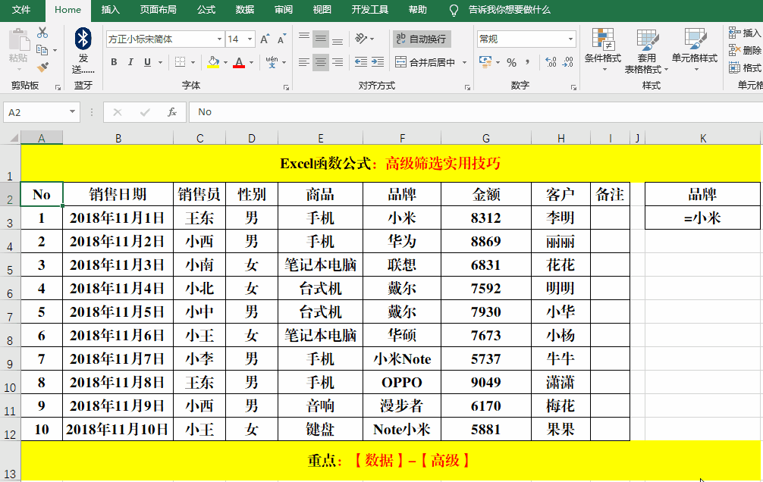Select the Format Painter brush
This screenshot has height=482, width=763.
[42, 67]
